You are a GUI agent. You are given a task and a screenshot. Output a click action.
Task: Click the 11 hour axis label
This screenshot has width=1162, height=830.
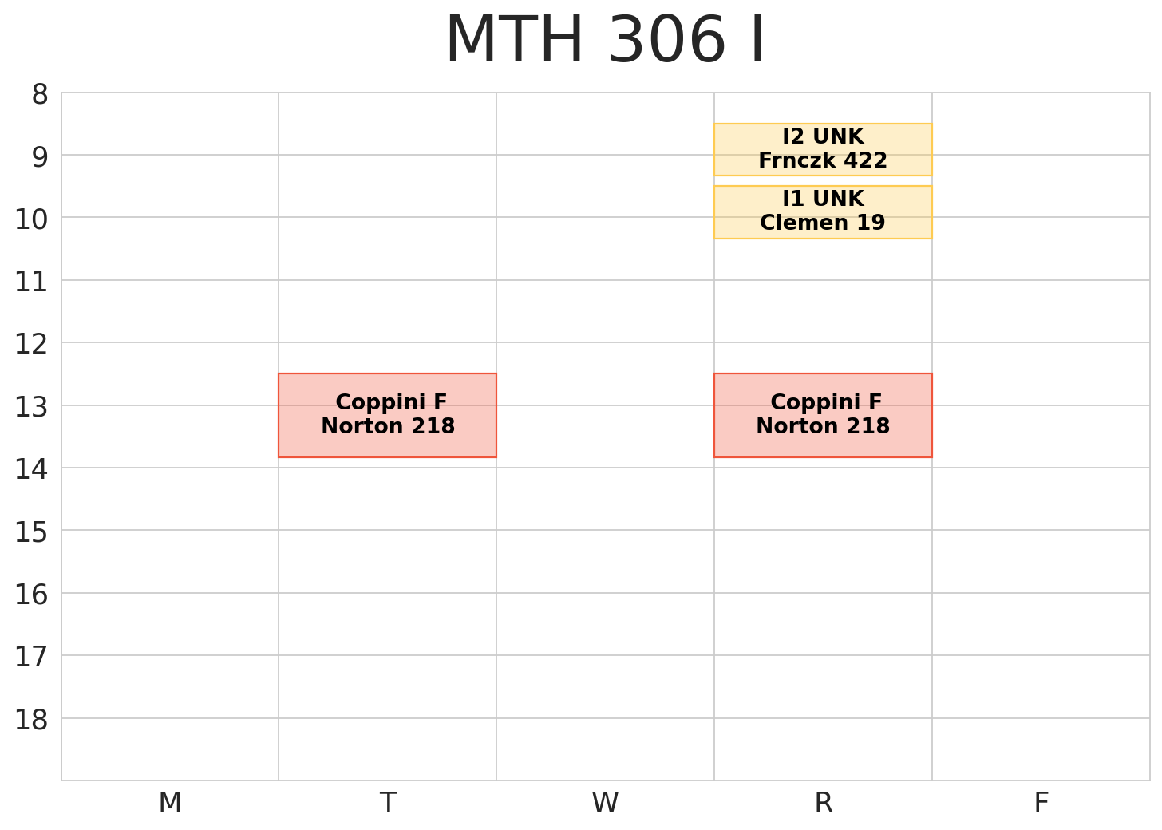[32, 282]
